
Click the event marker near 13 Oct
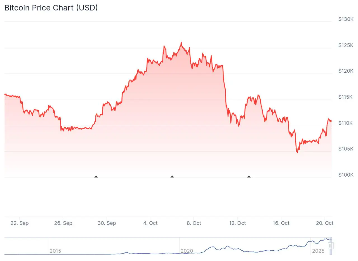(249, 177)
